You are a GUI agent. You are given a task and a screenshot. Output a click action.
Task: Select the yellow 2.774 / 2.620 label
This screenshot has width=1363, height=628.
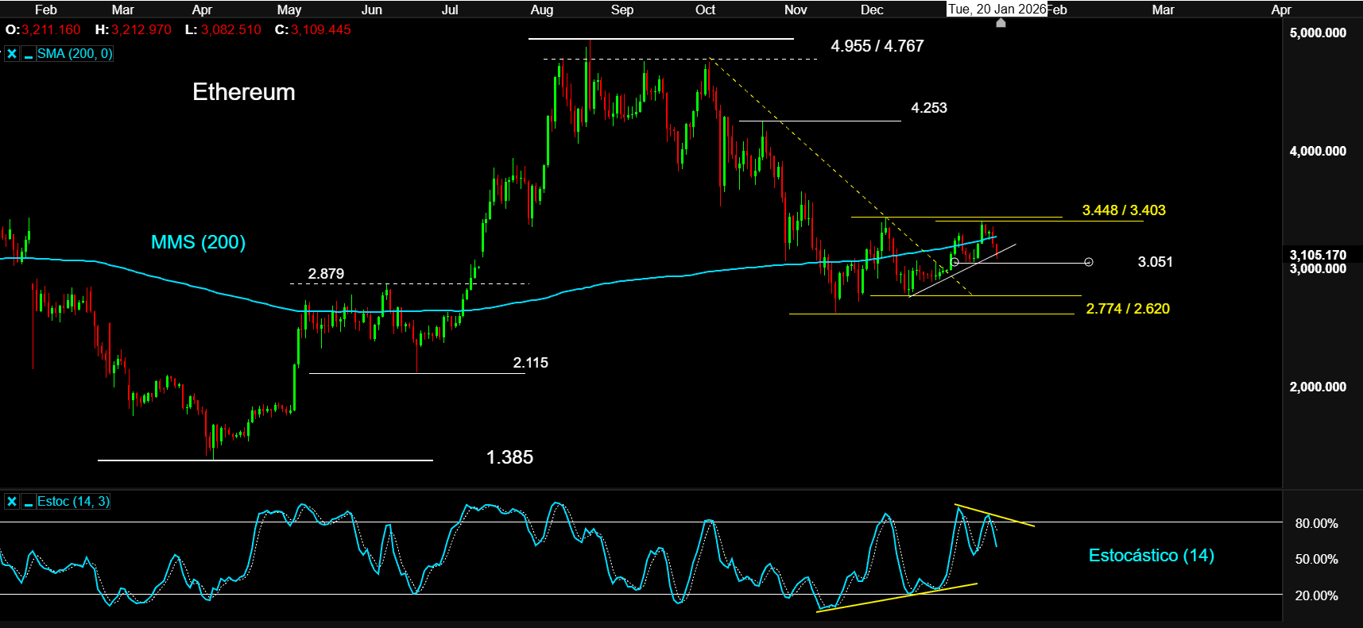pyautogui.click(x=1127, y=309)
